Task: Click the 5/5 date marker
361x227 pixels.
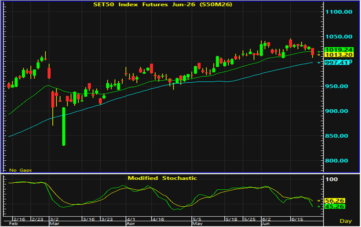Action: [197, 219]
